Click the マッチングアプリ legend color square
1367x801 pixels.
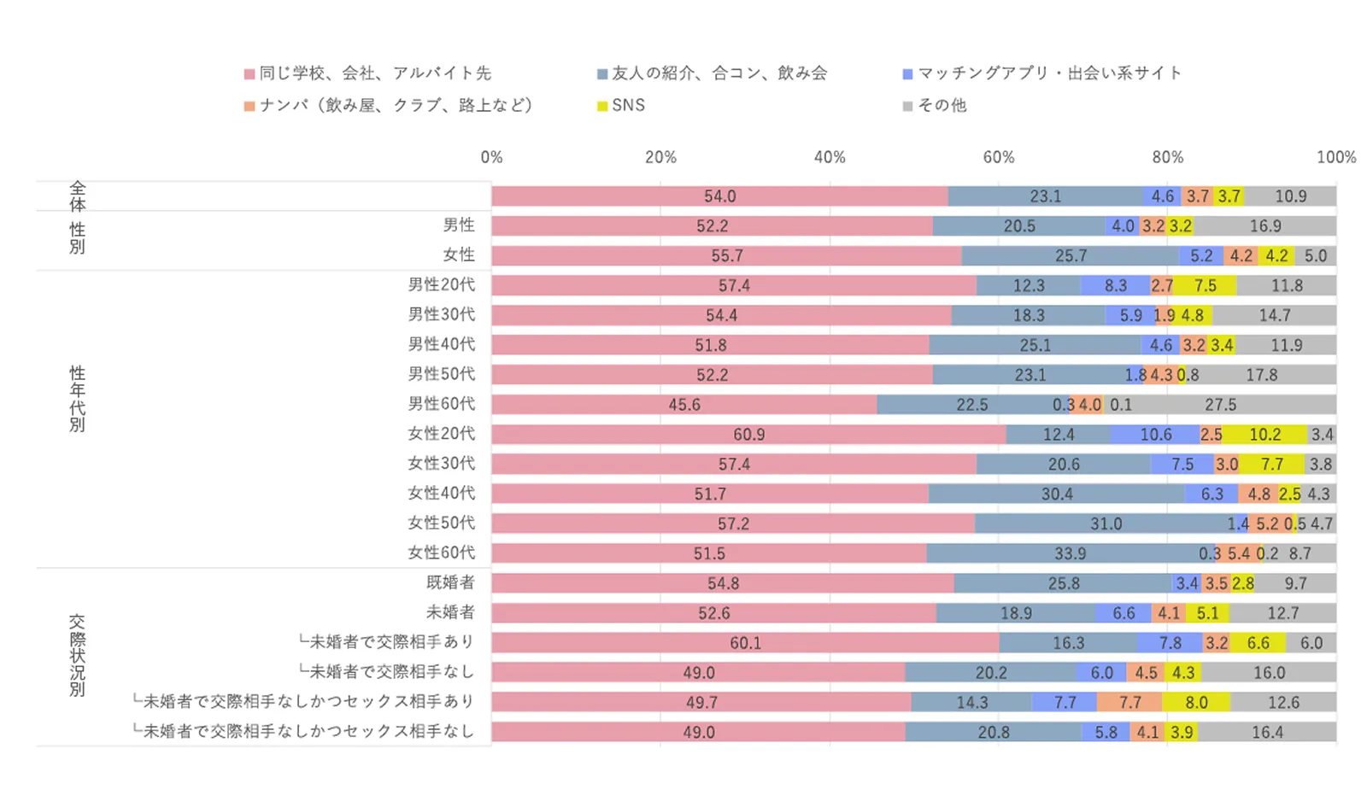pos(908,74)
